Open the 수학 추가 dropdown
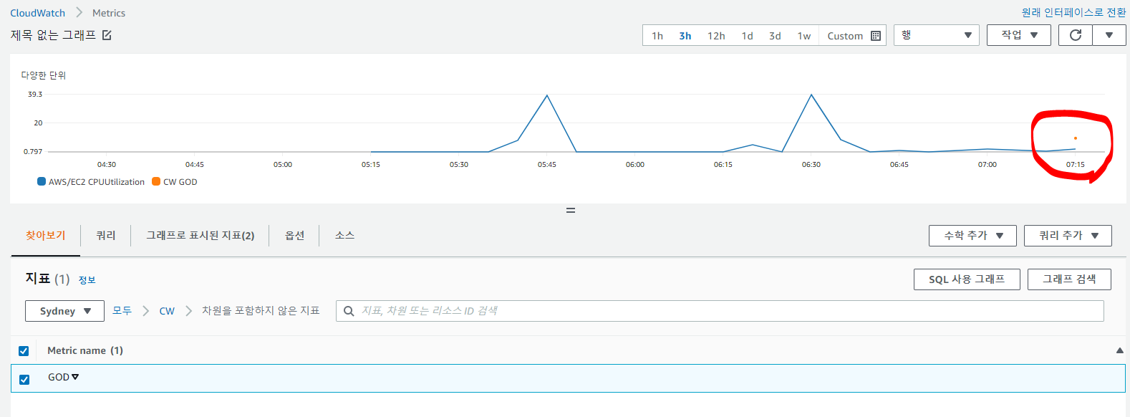This screenshot has height=417, width=1130. click(972, 236)
